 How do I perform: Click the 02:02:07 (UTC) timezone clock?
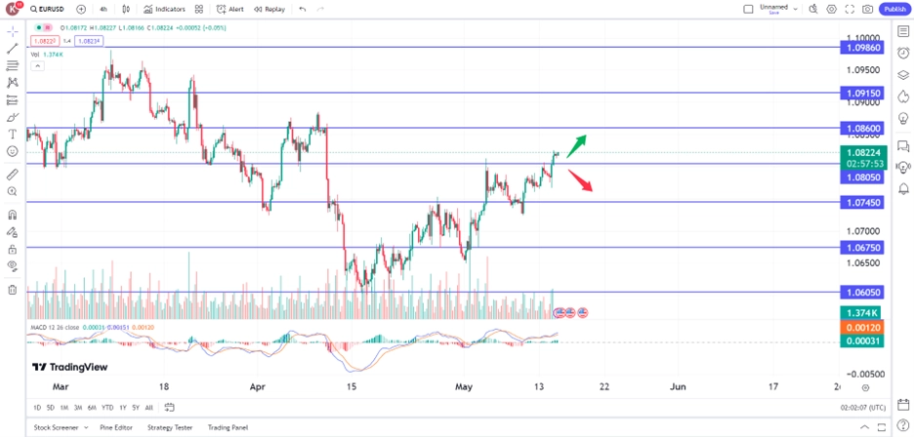[x=862, y=408]
